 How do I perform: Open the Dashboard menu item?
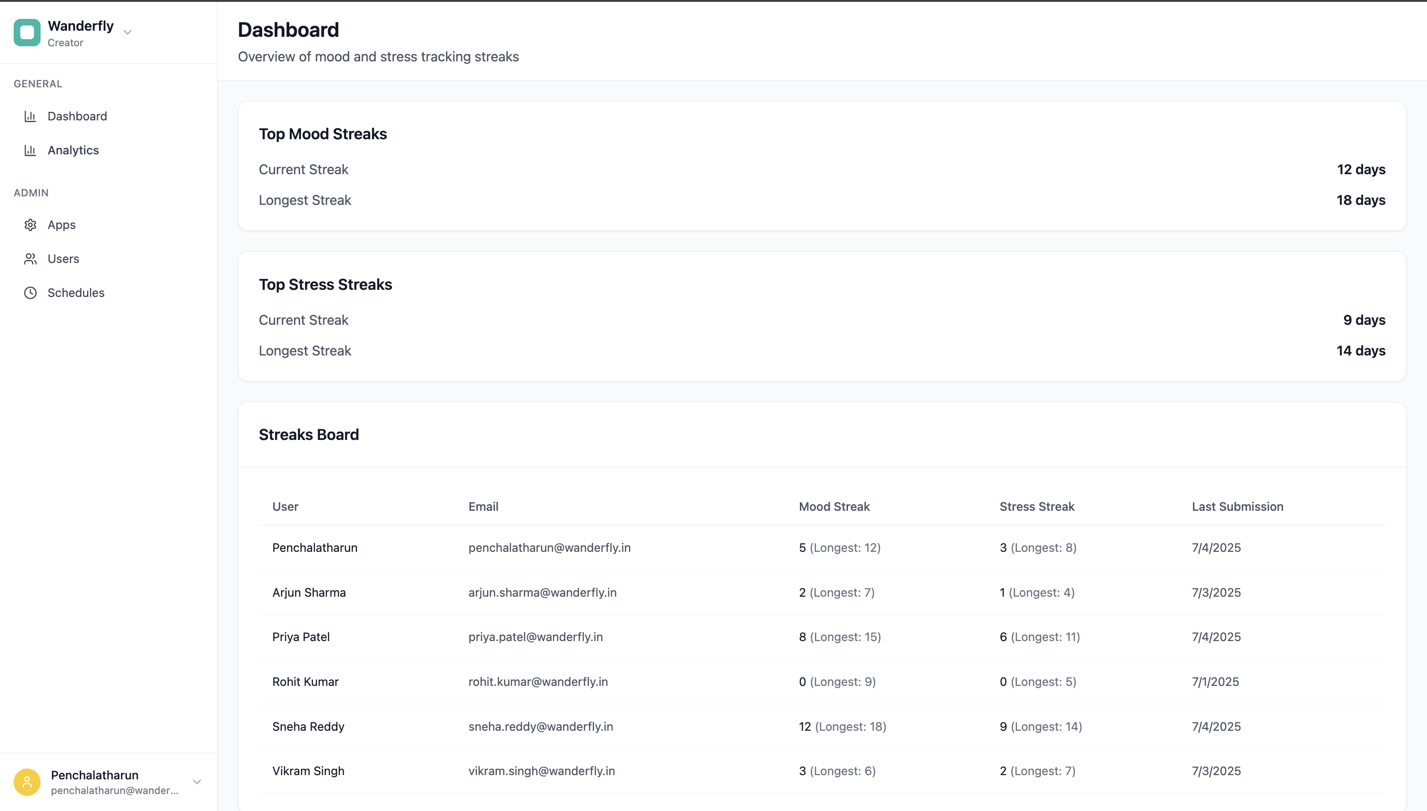[x=77, y=116]
